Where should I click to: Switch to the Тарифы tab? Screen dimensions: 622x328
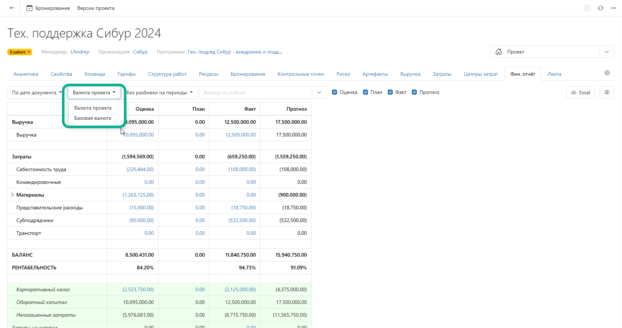[126, 74]
